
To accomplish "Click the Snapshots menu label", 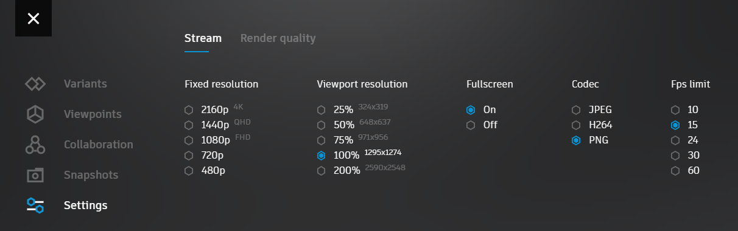I will (x=91, y=175).
